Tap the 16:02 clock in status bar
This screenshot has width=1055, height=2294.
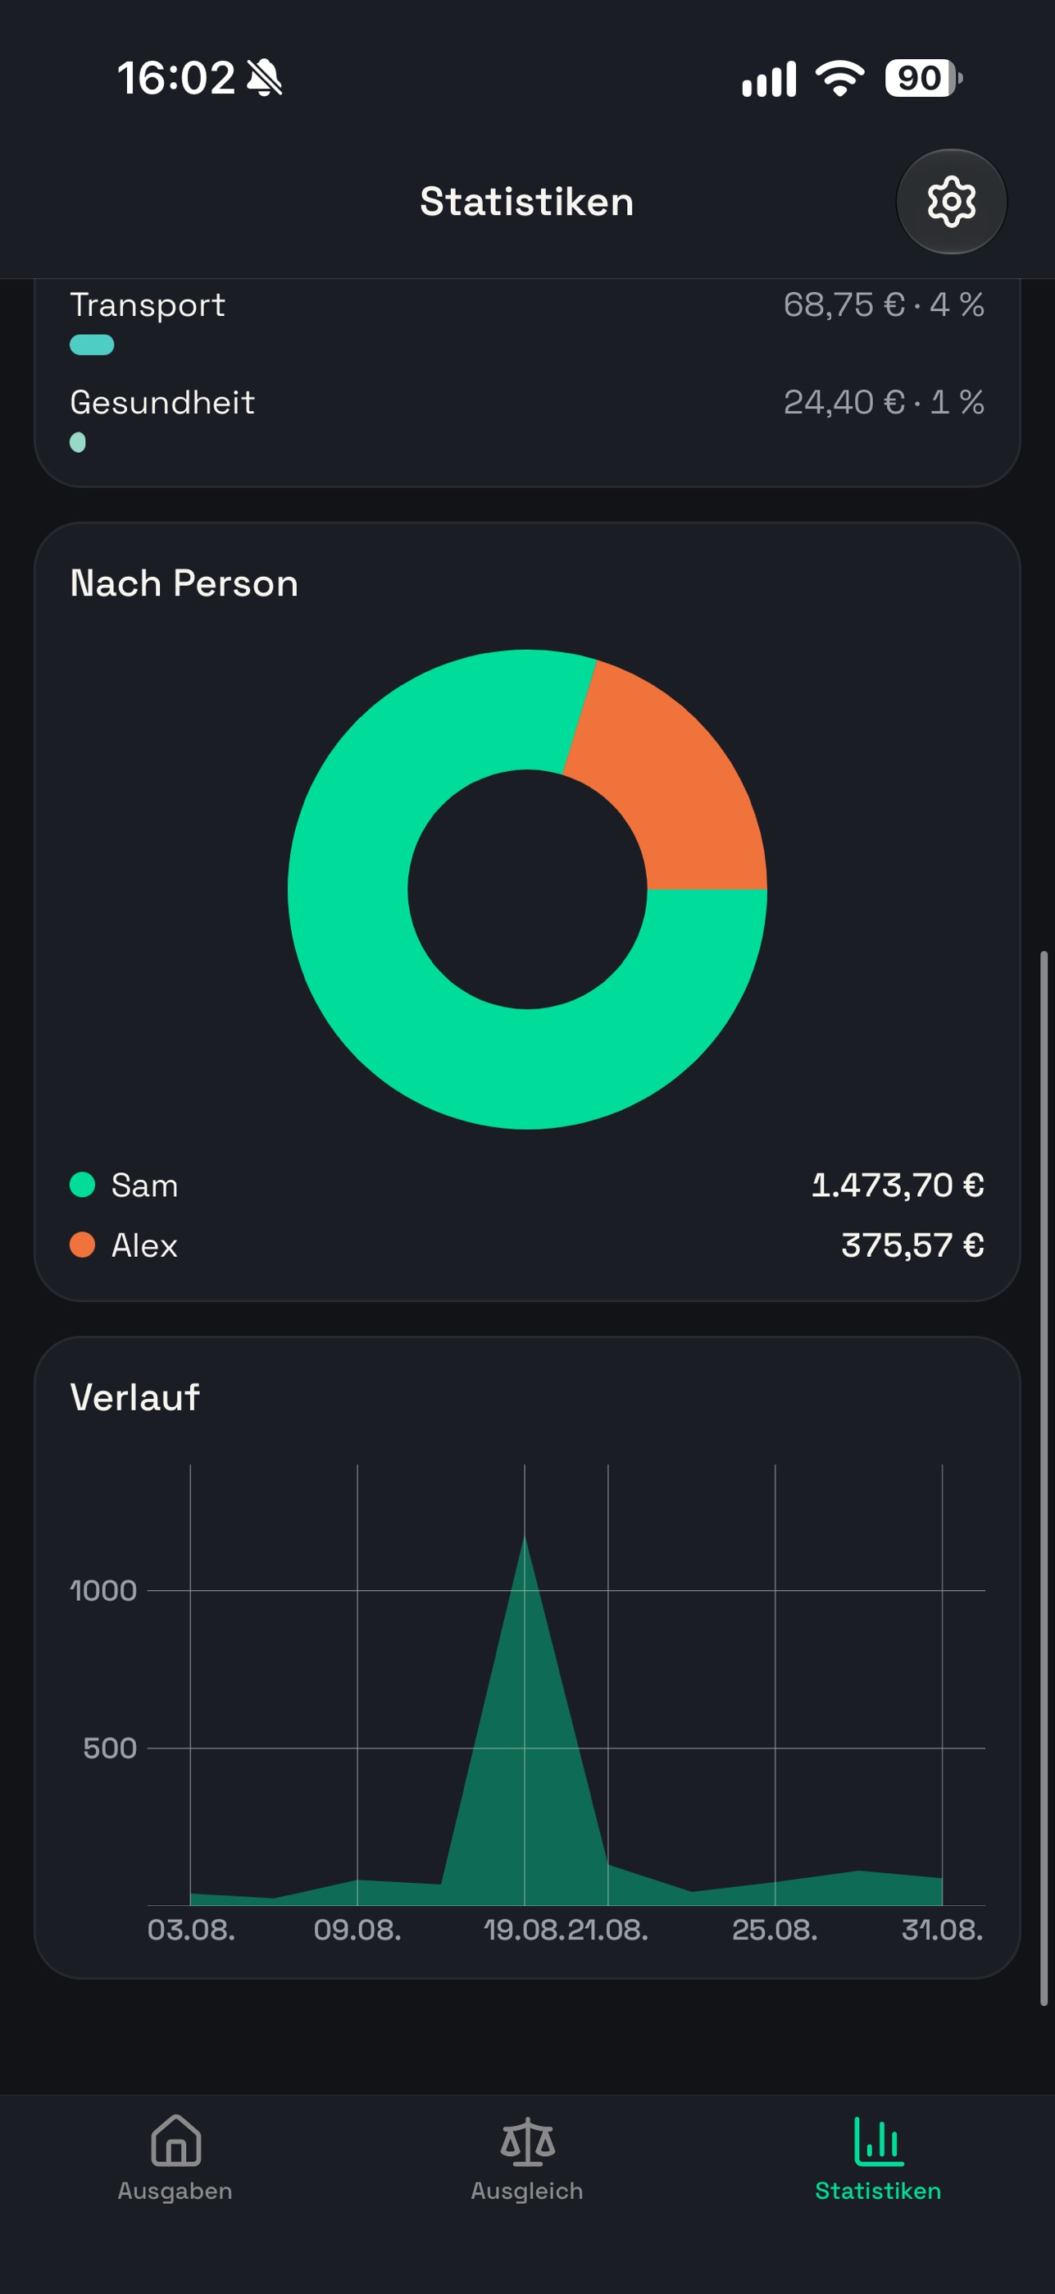(x=176, y=79)
